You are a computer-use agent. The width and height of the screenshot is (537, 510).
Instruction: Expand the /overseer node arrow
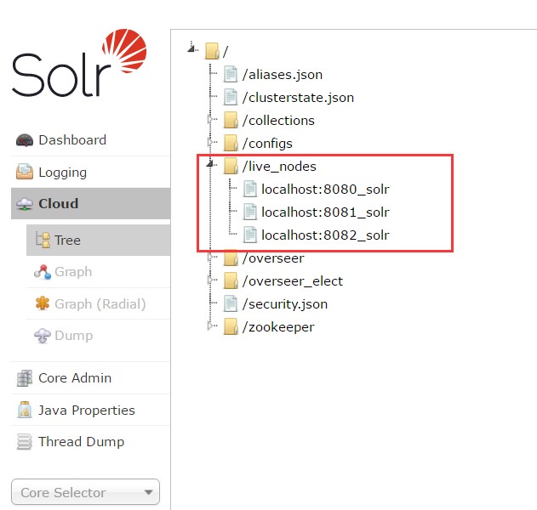pos(210,258)
